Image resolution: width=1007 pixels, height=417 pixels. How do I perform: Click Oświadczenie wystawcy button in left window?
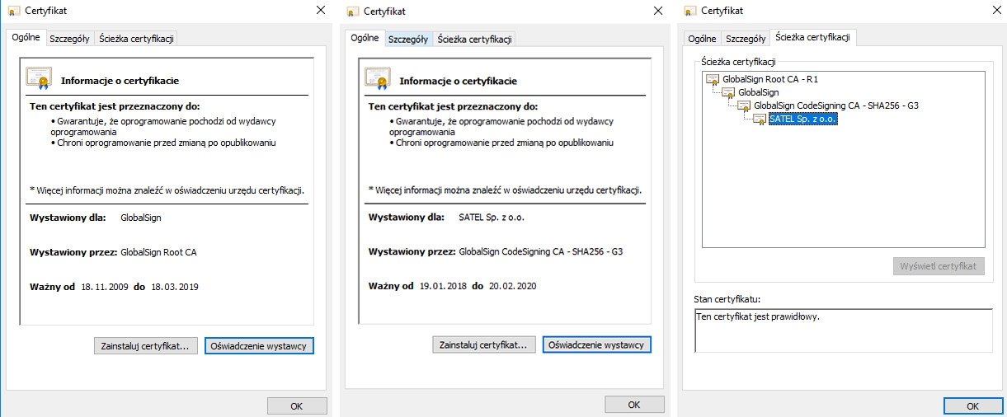pyautogui.click(x=259, y=346)
